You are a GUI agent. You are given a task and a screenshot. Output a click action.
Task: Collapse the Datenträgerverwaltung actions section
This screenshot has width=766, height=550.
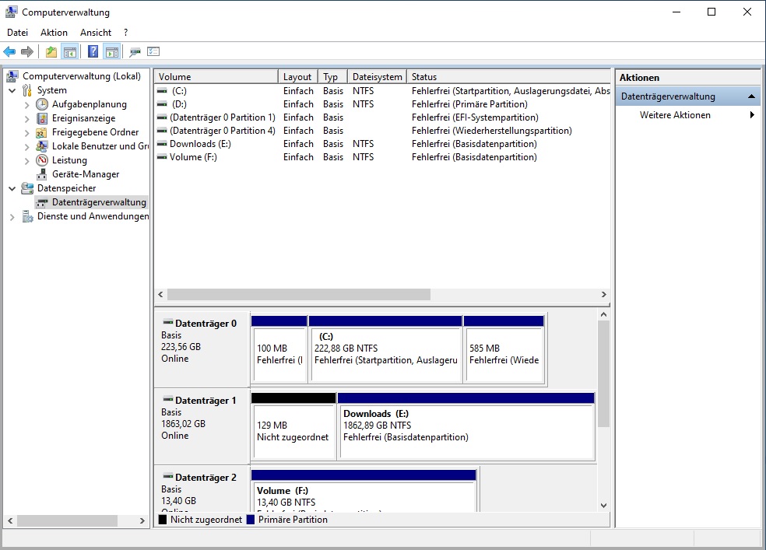752,96
